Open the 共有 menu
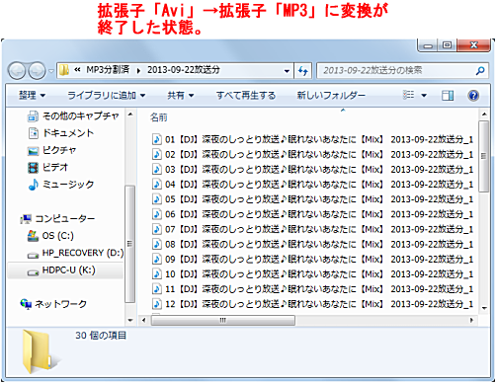The image size is (496, 384). point(181,96)
